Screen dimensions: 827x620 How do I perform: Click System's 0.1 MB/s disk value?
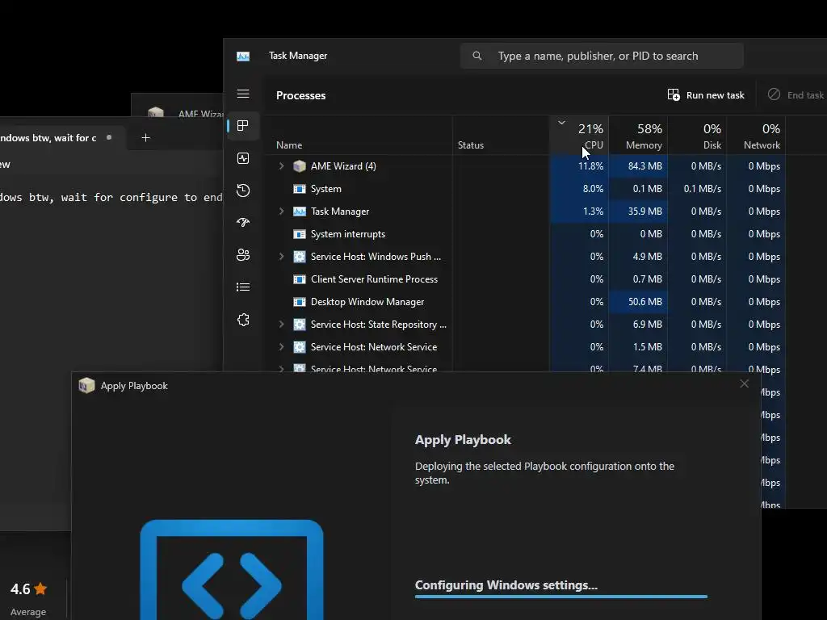click(703, 189)
